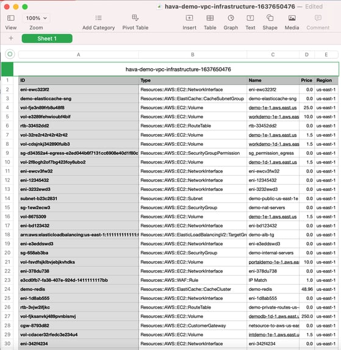341x350 pixels.
Task: Open the intdemo-1e-1.aws.east.u link
Action: (274, 335)
